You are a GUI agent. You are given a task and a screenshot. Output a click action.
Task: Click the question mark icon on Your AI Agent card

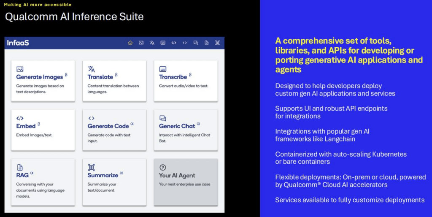162,167
